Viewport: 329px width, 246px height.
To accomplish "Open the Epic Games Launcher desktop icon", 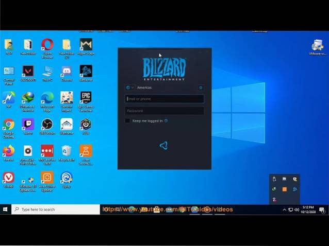I will tap(86, 98).
